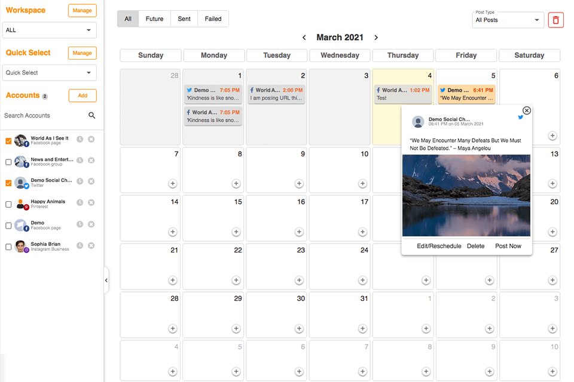This screenshot has height=382, width=574.
Task: Click clock icon for Demo Social Ch...
Action: 80,181
